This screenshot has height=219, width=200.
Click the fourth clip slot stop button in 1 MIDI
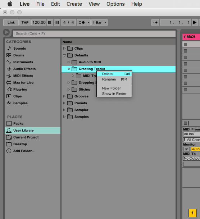(x=185, y=64)
